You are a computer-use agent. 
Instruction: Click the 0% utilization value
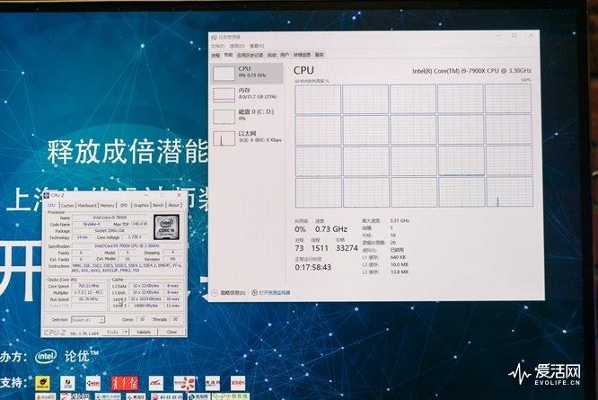coord(300,229)
